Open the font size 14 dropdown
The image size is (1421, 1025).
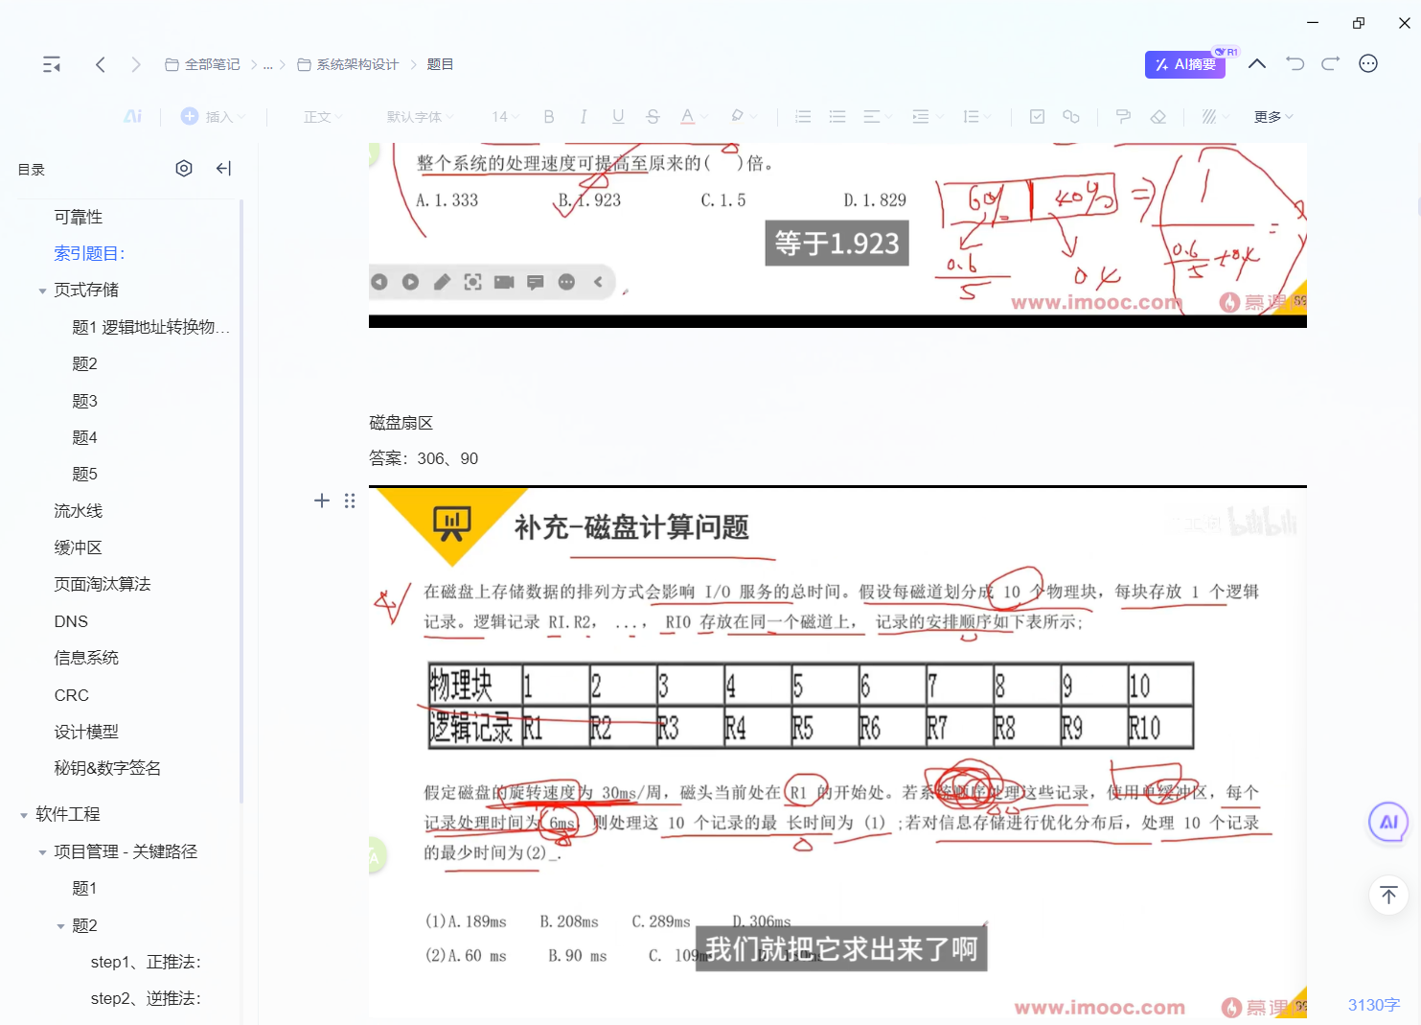tap(504, 117)
